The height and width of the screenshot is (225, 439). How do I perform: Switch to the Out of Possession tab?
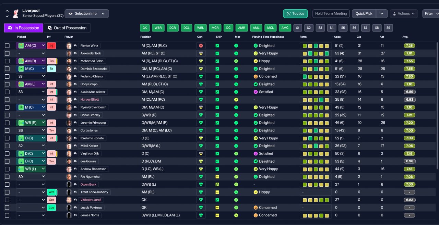[x=67, y=28]
